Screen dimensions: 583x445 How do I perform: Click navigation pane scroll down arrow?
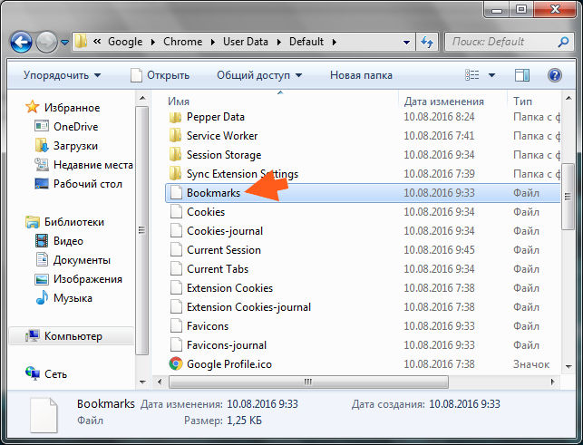(142, 382)
